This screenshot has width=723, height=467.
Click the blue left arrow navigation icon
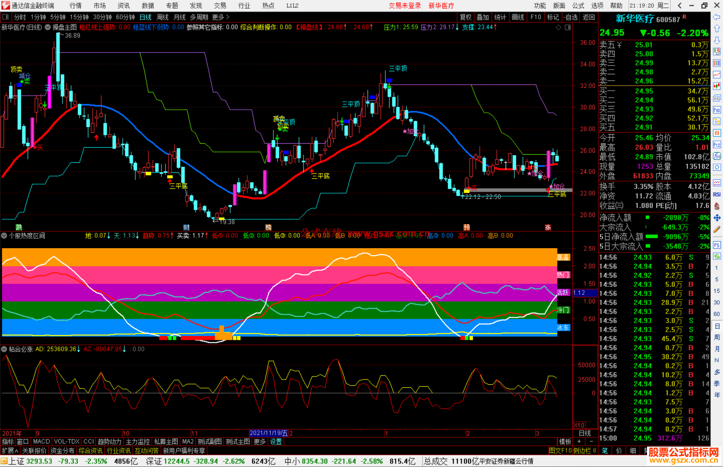point(717,17)
